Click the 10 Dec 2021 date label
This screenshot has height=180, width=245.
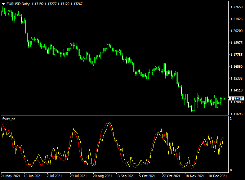[218, 176]
